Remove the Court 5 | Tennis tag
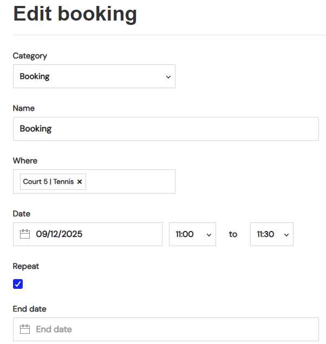The image size is (326, 344). 80,182
